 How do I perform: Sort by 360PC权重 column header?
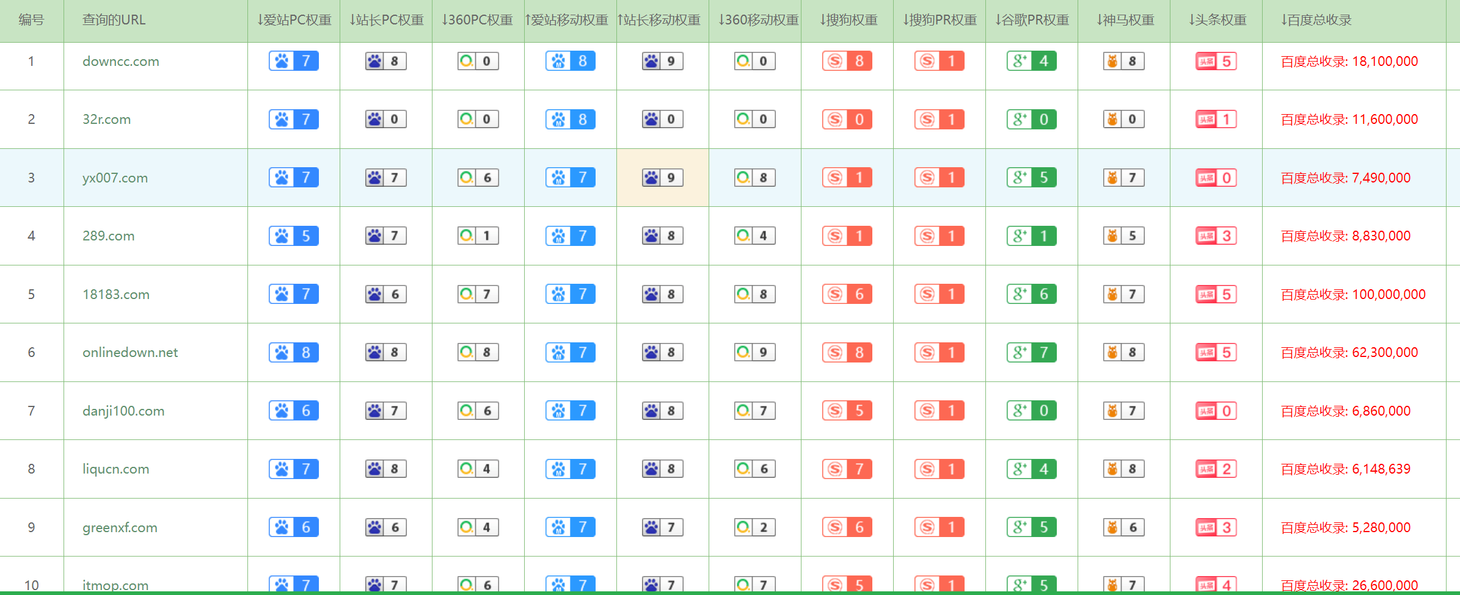477,20
